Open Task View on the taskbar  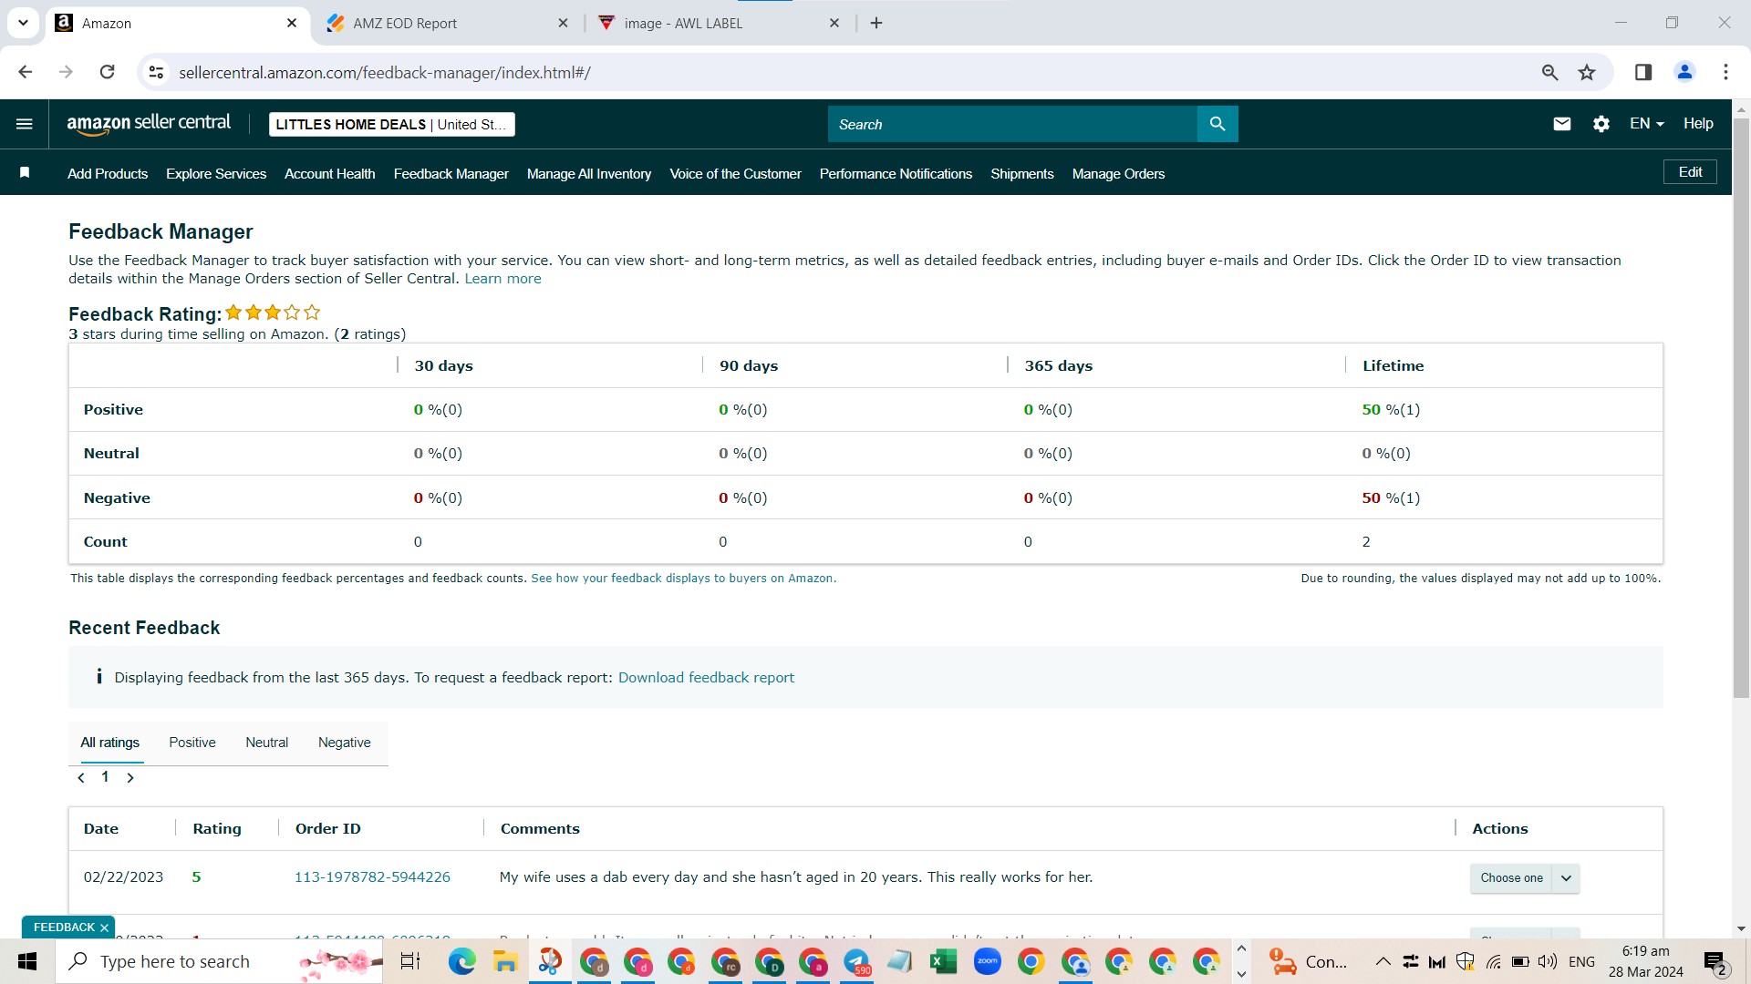(410, 961)
